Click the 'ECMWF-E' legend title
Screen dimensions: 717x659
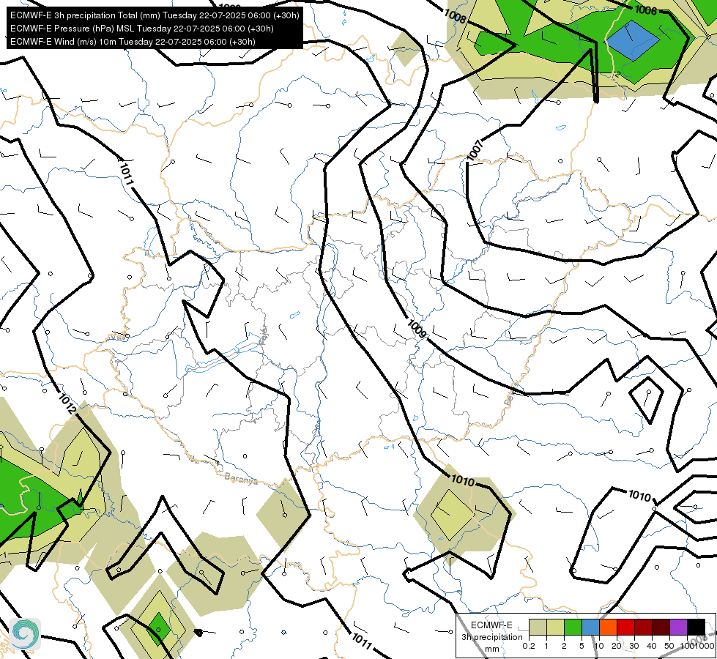491,625
